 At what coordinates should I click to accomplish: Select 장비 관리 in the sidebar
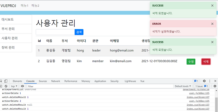pos(16,47)
